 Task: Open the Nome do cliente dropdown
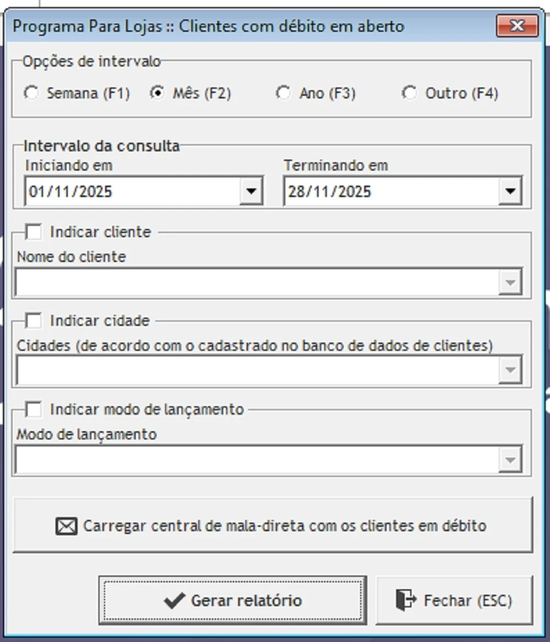(510, 283)
